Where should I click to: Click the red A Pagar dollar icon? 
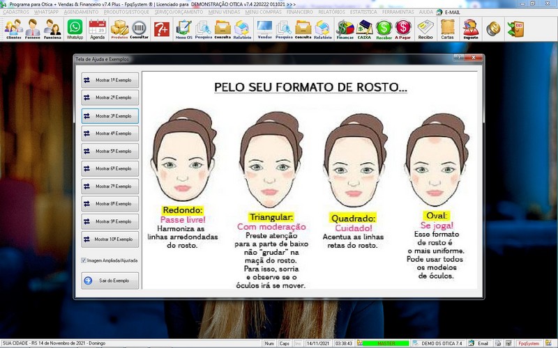(403, 29)
